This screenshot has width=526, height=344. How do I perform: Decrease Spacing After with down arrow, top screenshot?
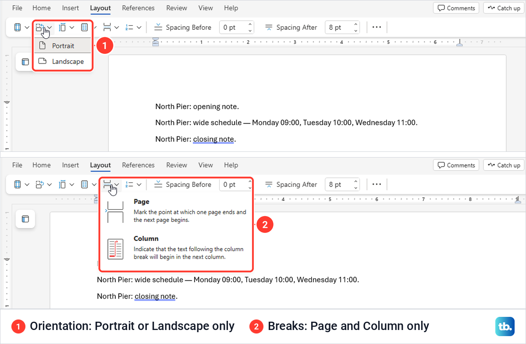[x=355, y=31]
